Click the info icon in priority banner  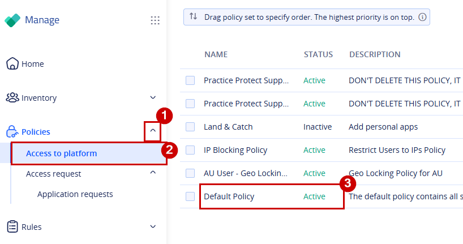[x=423, y=17]
